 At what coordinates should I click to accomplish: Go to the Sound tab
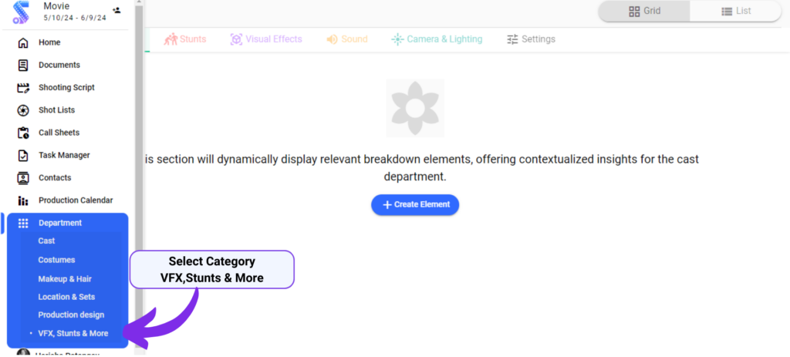tap(346, 39)
